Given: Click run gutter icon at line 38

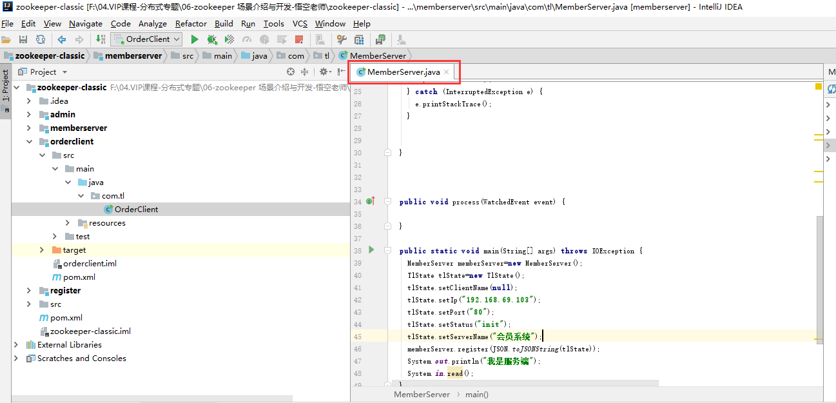Looking at the screenshot, I should pyautogui.click(x=371, y=250).
